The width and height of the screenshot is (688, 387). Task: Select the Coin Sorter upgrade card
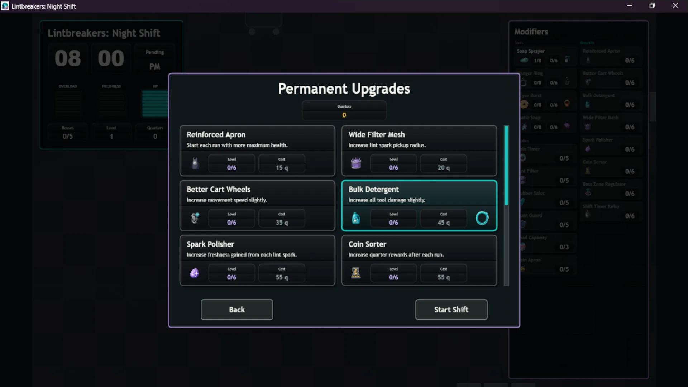[419, 260]
